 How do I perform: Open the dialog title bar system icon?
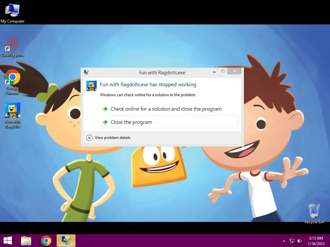[x=86, y=72]
